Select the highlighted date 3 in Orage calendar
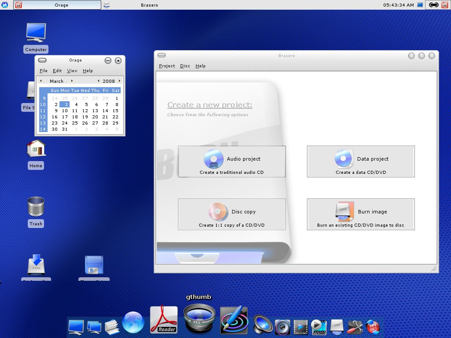This screenshot has height=338, width=451. [65, 104]
